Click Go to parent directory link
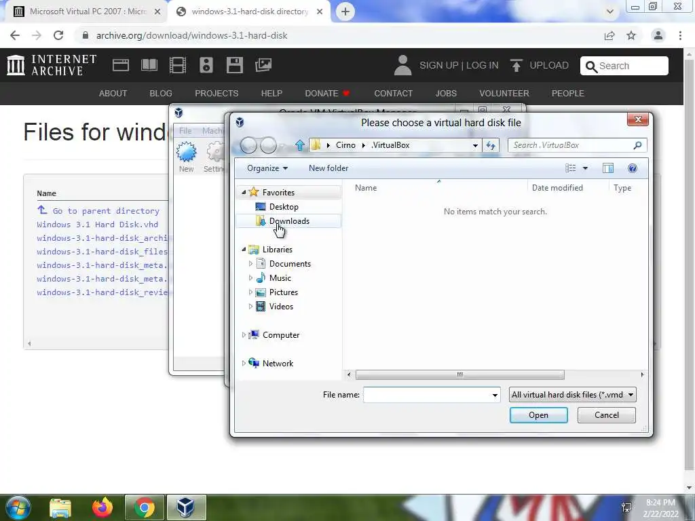Viewport: 695px width, 521px height. pos(106,211)
